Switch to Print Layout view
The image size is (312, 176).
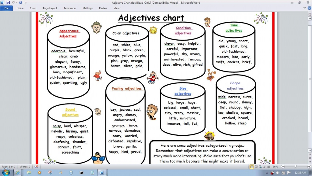[252, 167]
